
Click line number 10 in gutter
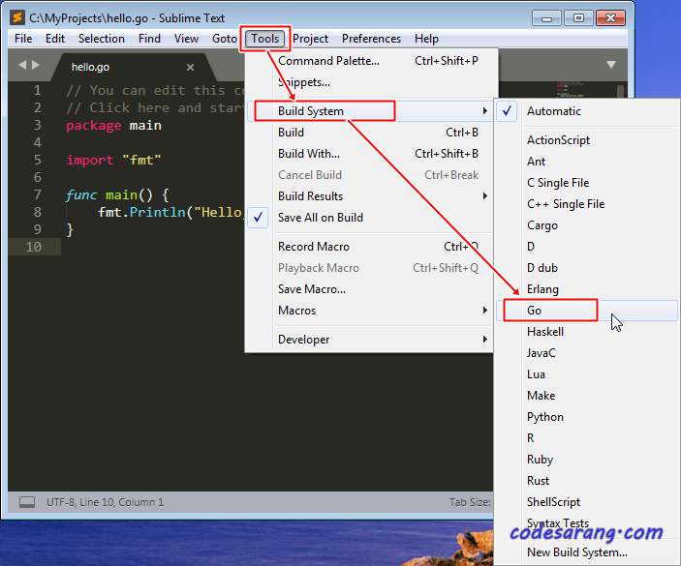point(34,247)
